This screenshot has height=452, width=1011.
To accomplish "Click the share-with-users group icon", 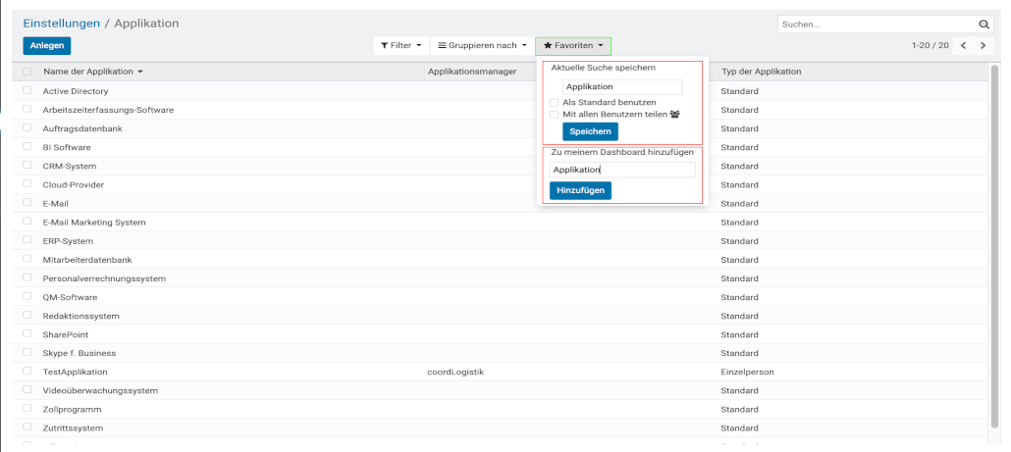I will (674, 115).
